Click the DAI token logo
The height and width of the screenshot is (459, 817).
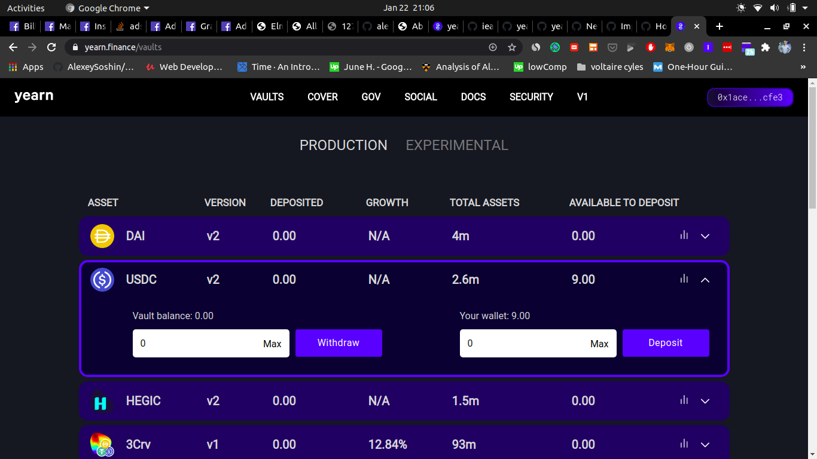coord(102,235)
